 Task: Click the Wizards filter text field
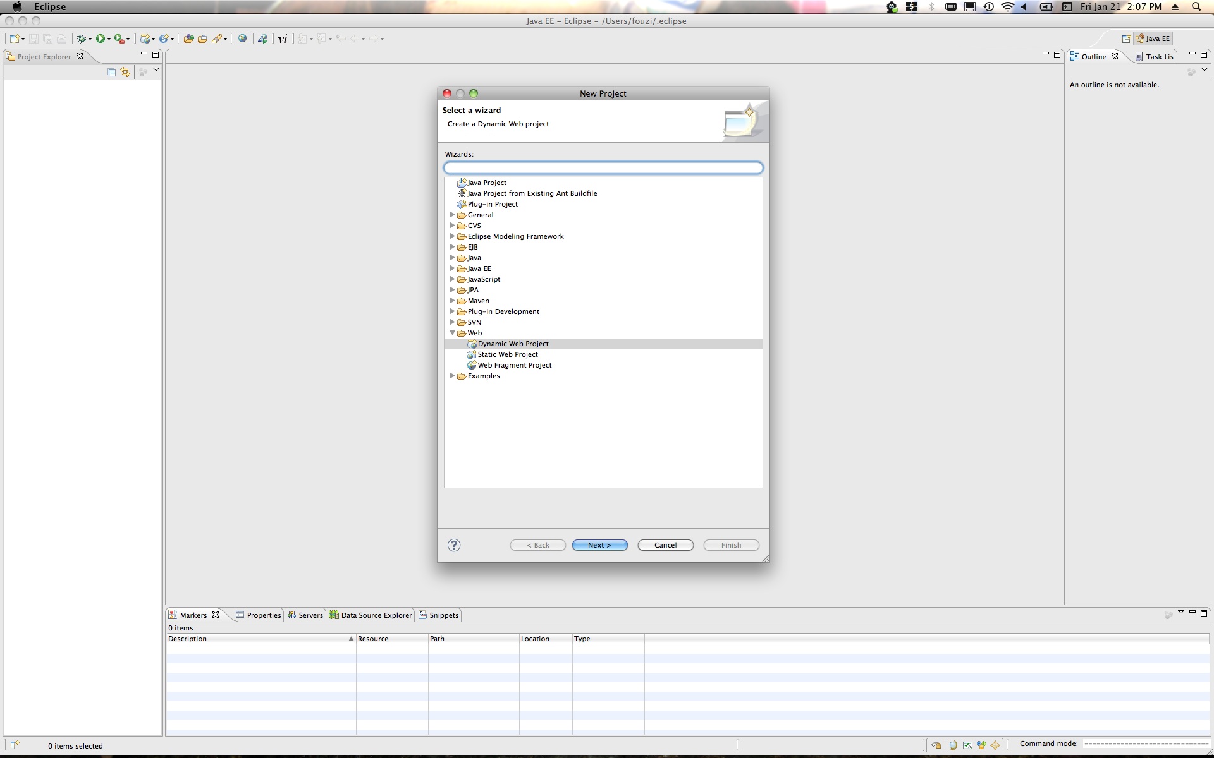[603, 168]
